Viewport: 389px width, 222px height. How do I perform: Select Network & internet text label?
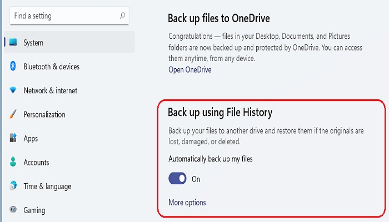(50, 90)
